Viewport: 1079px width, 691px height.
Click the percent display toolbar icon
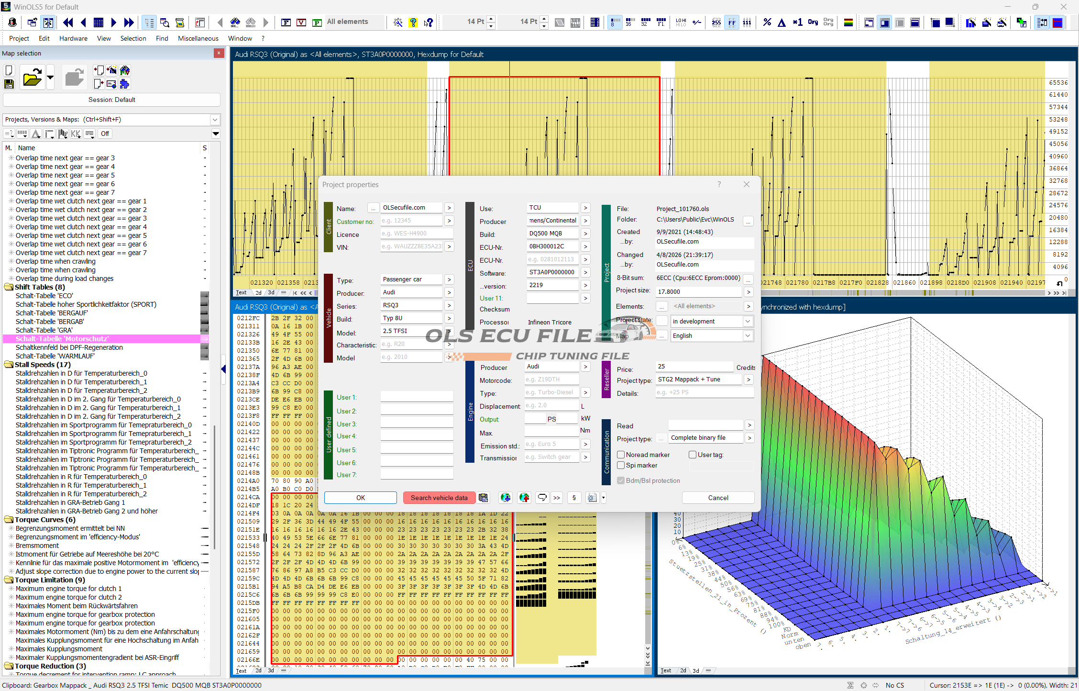point(767,22)
